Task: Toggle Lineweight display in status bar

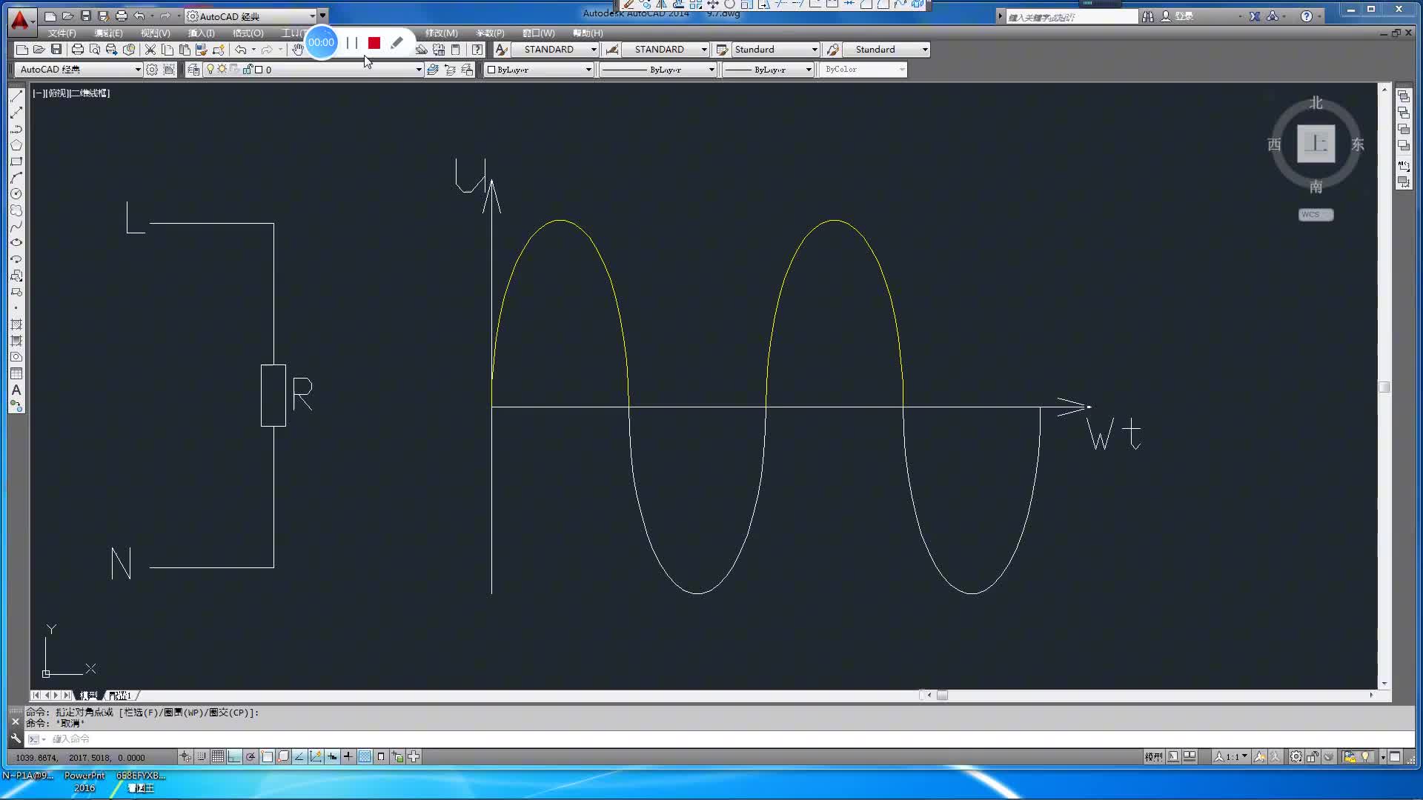Action: 348,757
